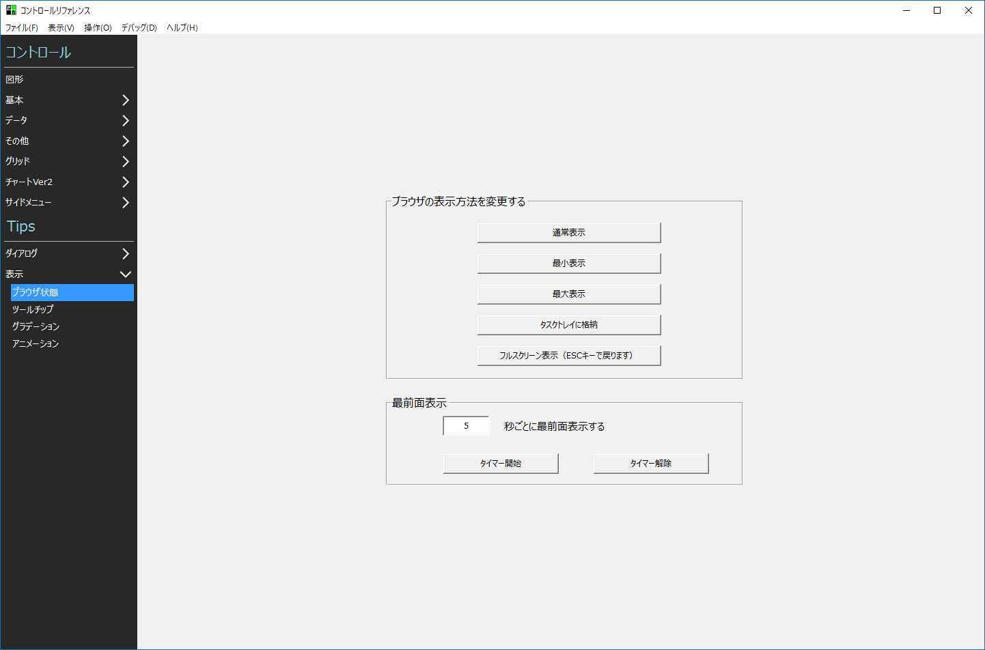Click the 基本 sidebar label

(14, 100)
